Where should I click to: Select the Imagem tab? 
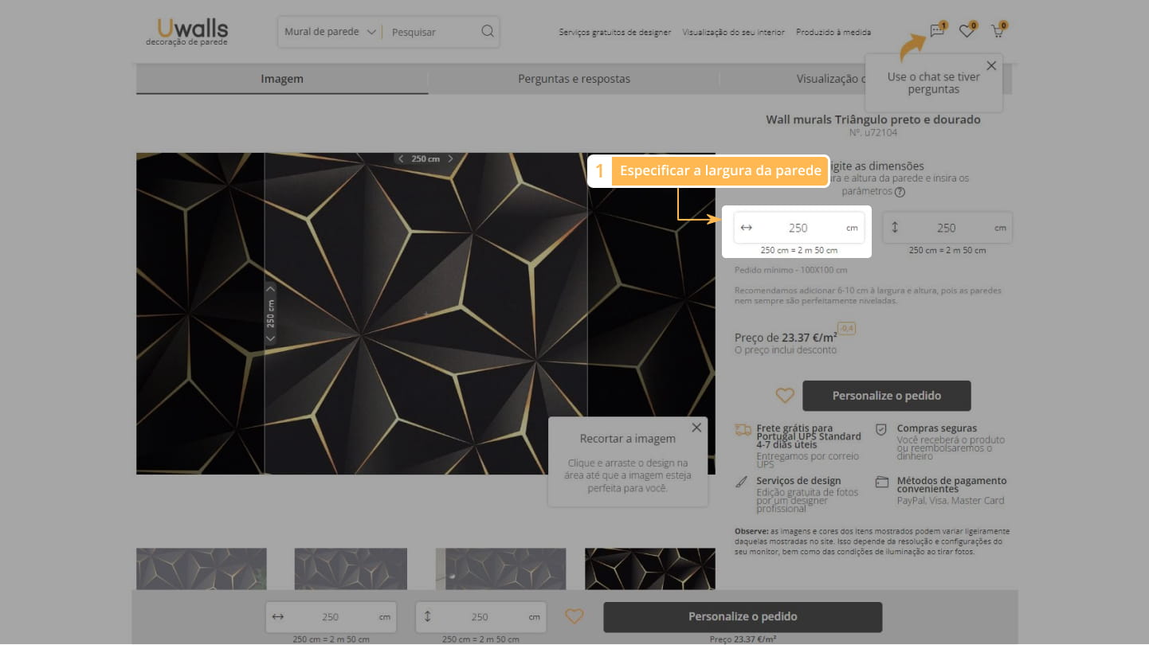tap(282, 79)
